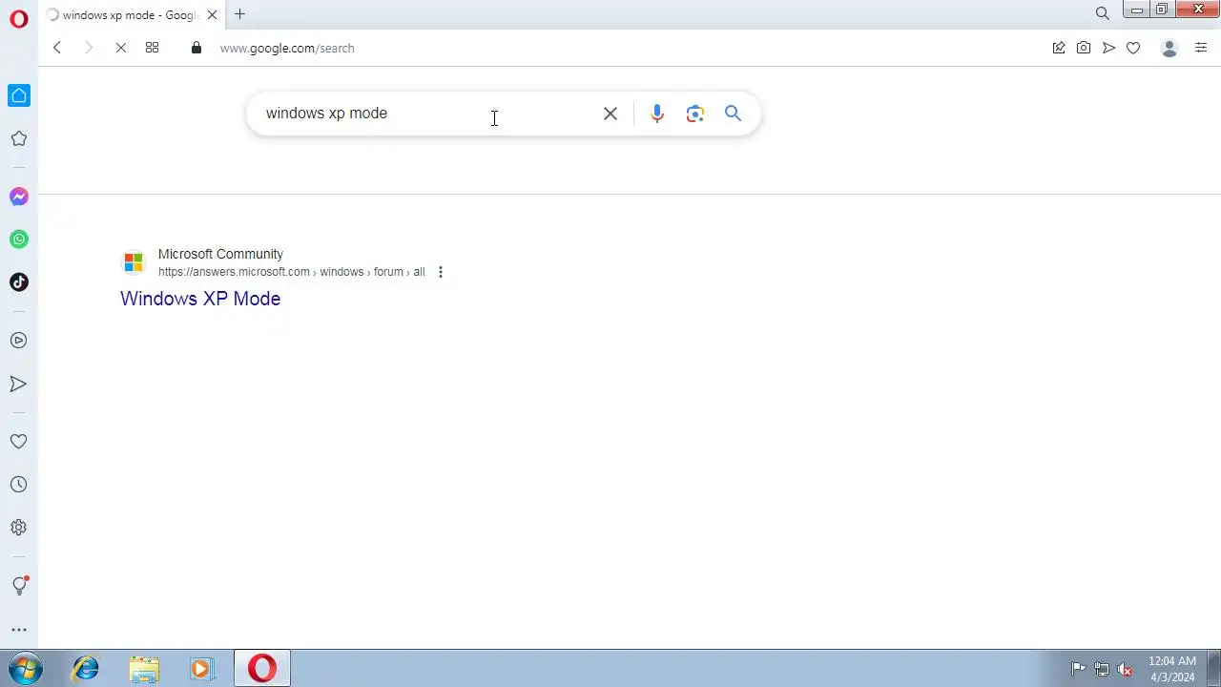
Task: Open My Flow arrow in sidebar
Action: [18, 384]
